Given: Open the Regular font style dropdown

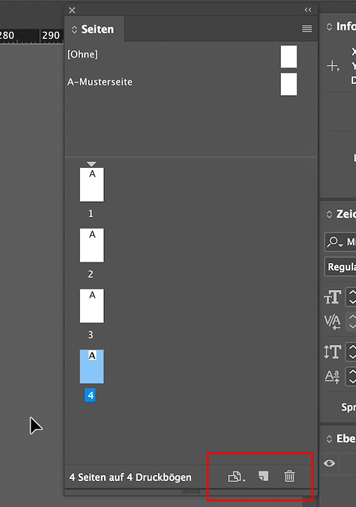Looking at the screenshot, I should [x=341, y=267].
